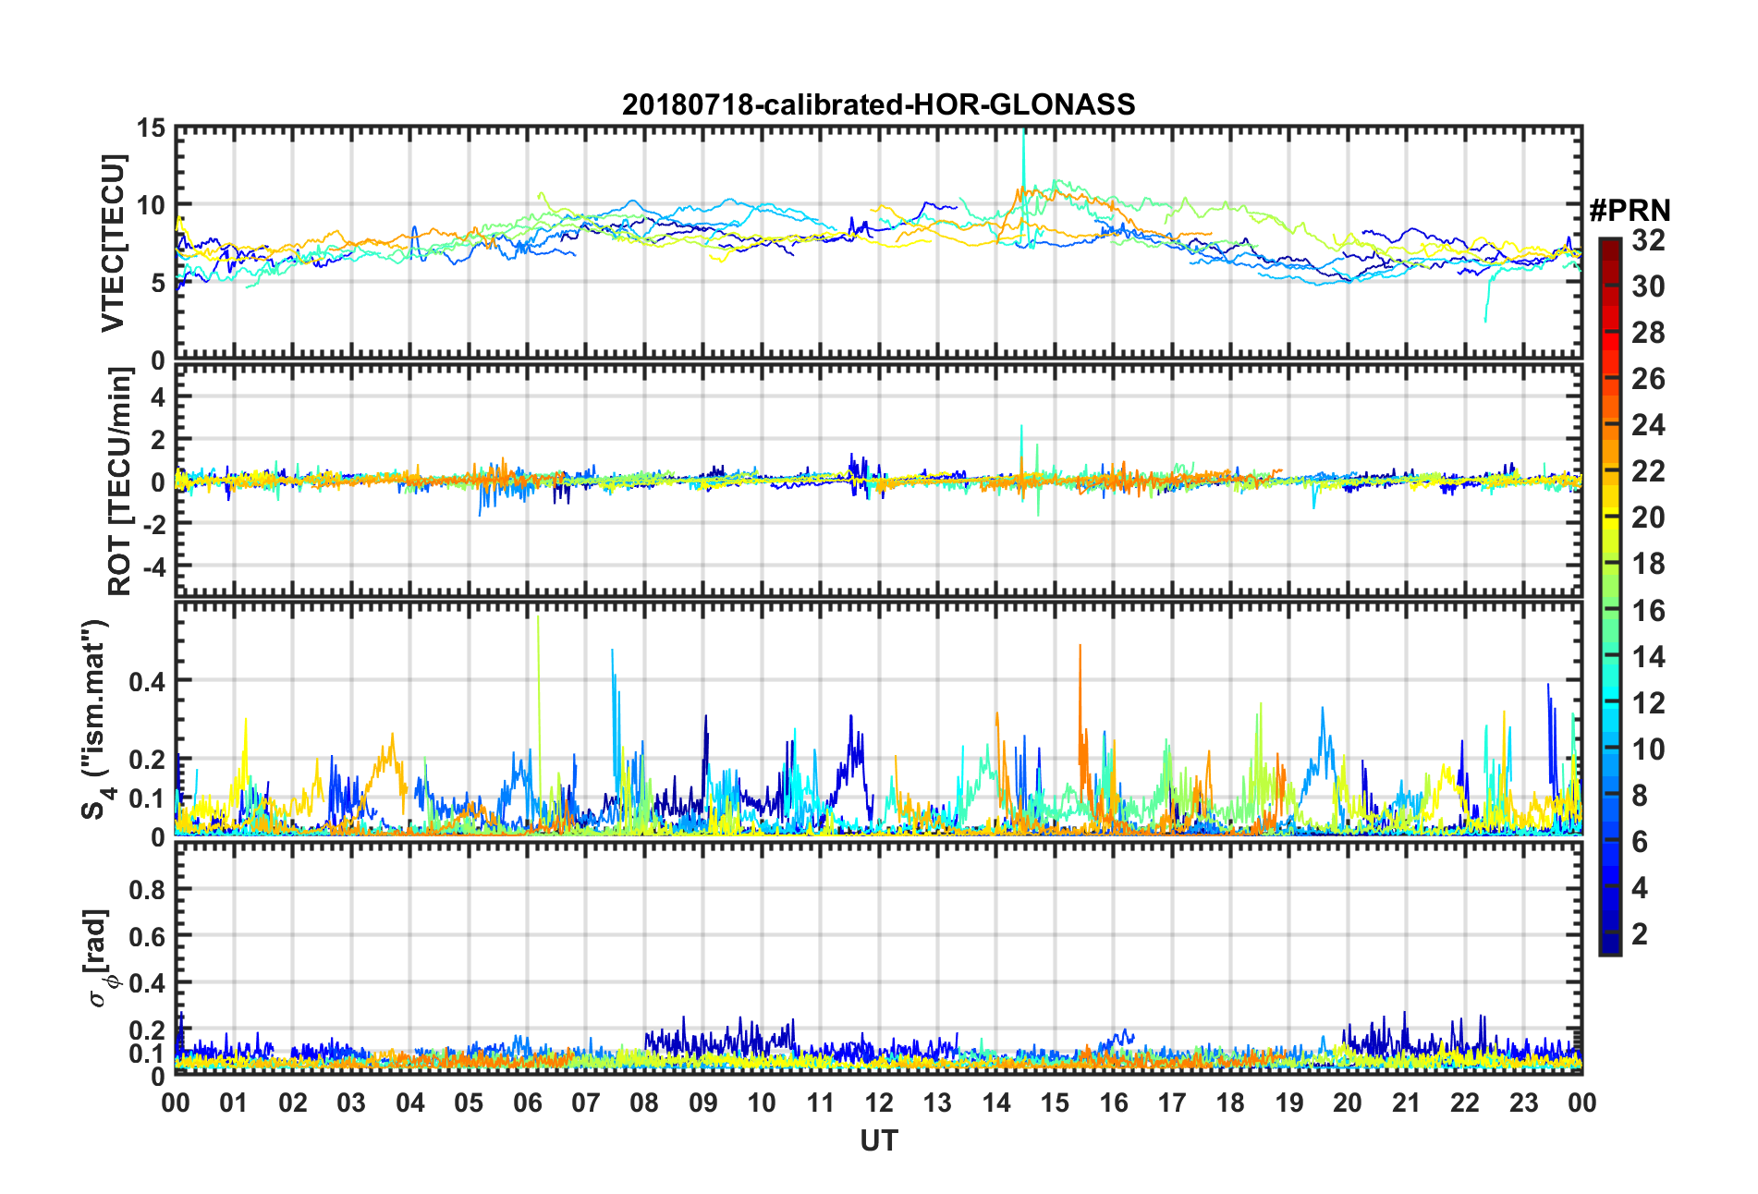Click the colorbar tick label 20
The width and height of the screenshot is (1758, 1194).
1648,518
